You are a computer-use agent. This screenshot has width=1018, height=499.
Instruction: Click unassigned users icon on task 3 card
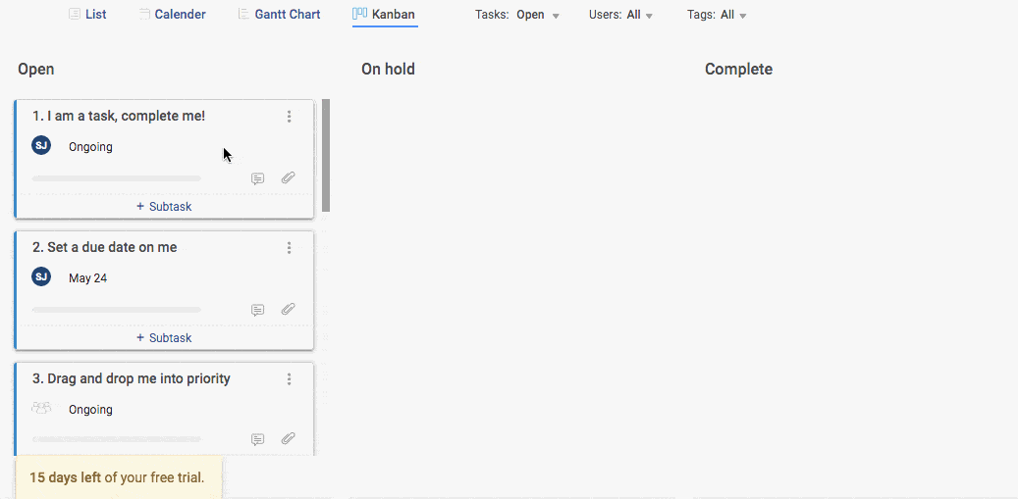41,409
